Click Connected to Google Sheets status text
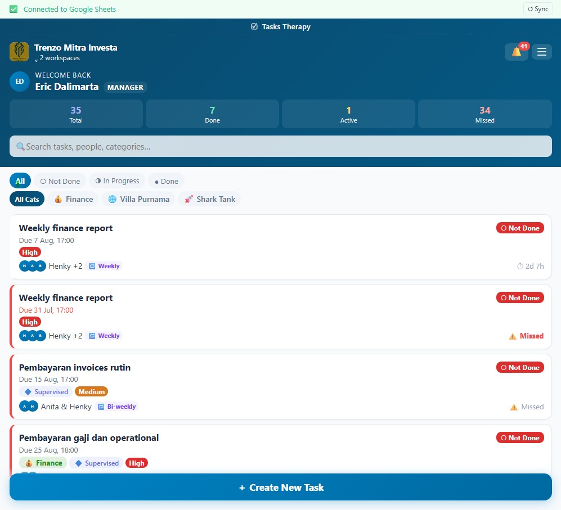Image resolution: width=561 pixels, height=510 pixels. [x=70, y=9]
